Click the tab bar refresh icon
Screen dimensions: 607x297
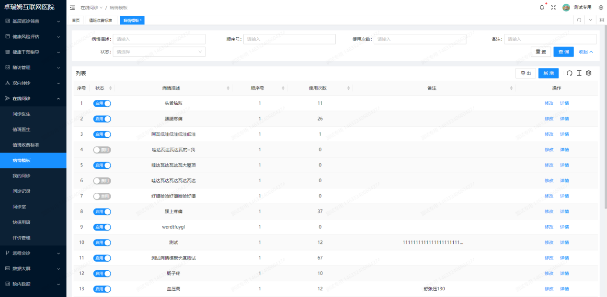(x=579, y=20)
